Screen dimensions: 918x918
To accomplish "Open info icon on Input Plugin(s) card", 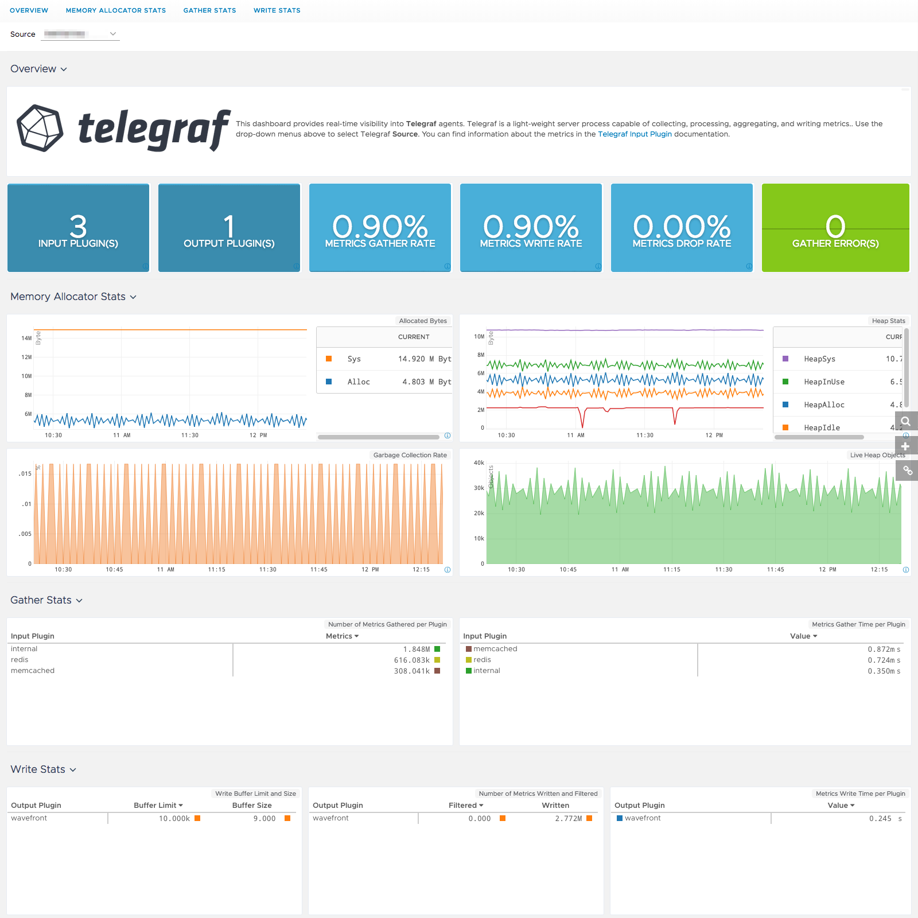I will coord(145,266).
